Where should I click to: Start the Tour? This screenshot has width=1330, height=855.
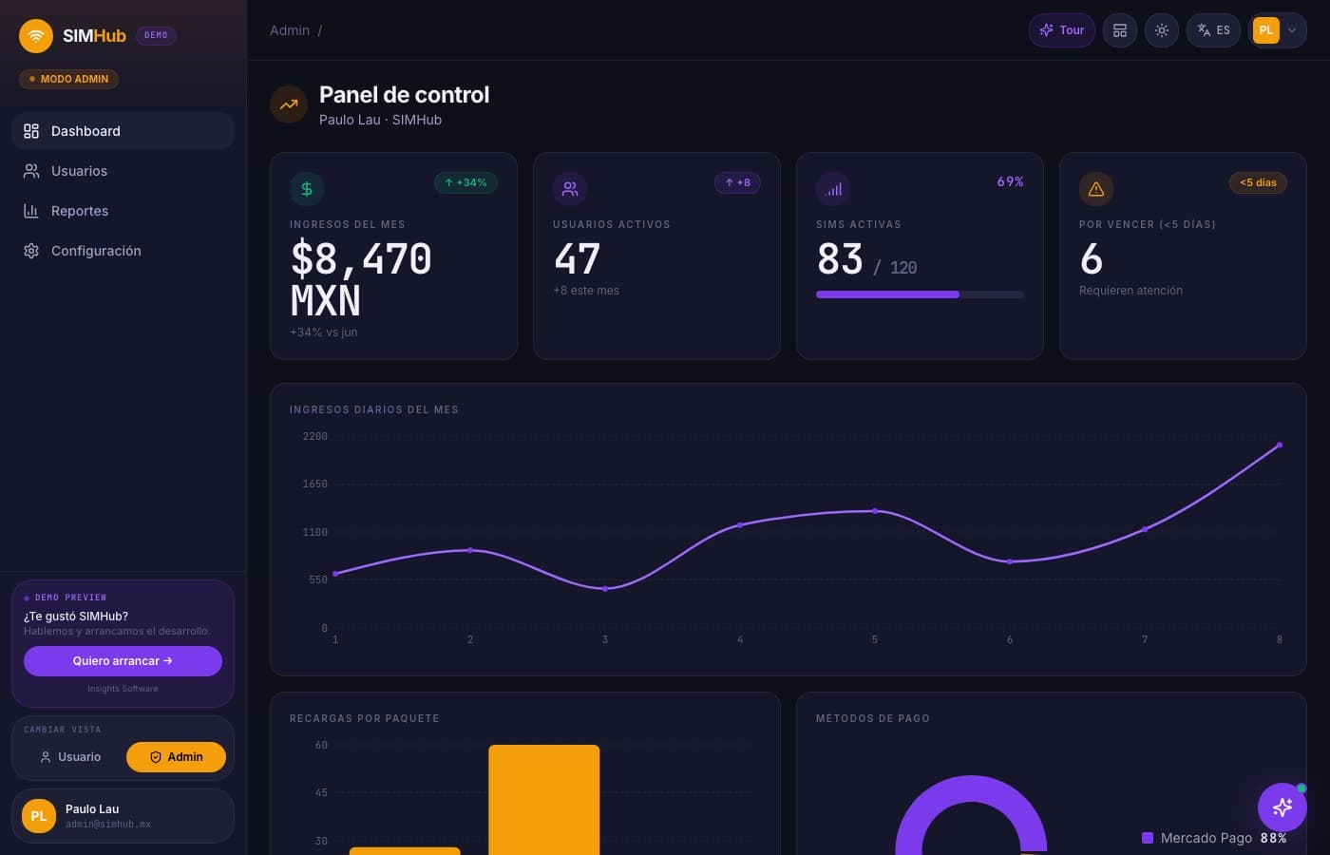1062,30
